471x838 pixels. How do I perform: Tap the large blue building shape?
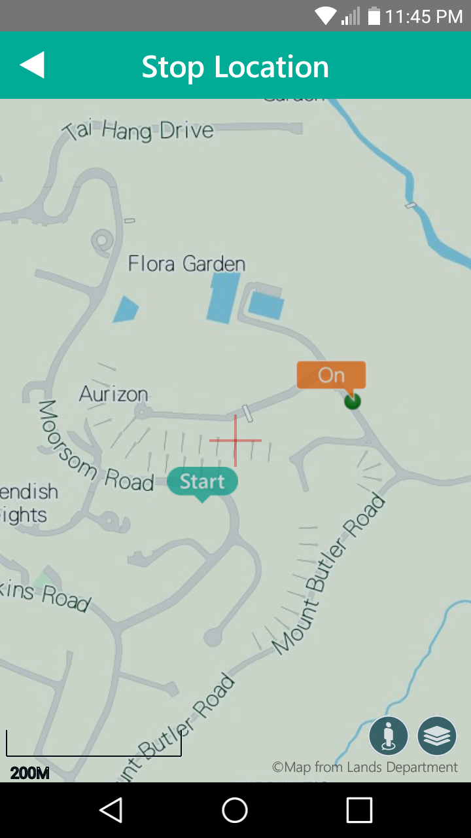tap(223, 297)
